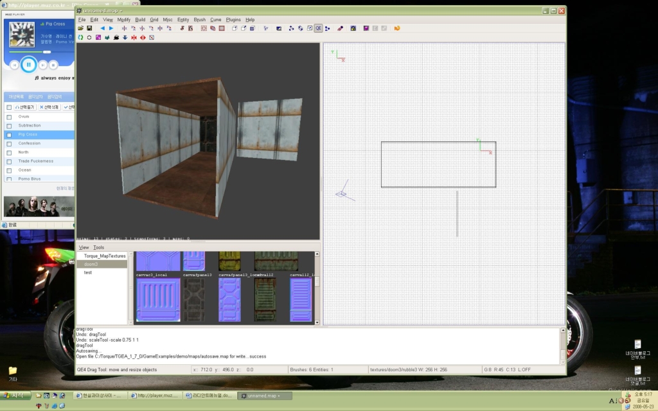Open texture browser View menu
The height and width of the screenshot is (411, 658).
[x=84, y=247]
